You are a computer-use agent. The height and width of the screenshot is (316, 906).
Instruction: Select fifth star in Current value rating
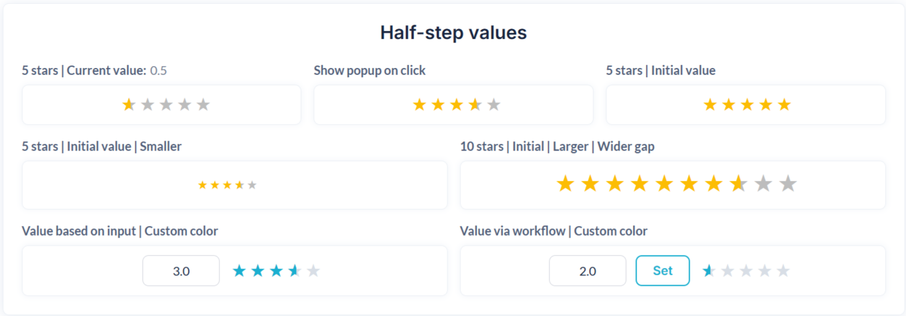203,105
